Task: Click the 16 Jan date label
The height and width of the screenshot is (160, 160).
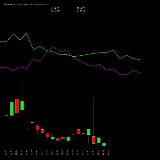Action: pos(88,152)
